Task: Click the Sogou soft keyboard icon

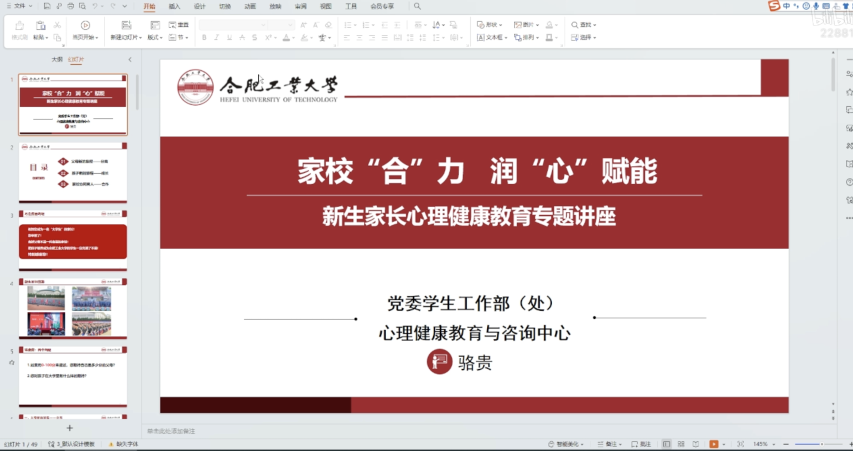Action: point(826,6)
